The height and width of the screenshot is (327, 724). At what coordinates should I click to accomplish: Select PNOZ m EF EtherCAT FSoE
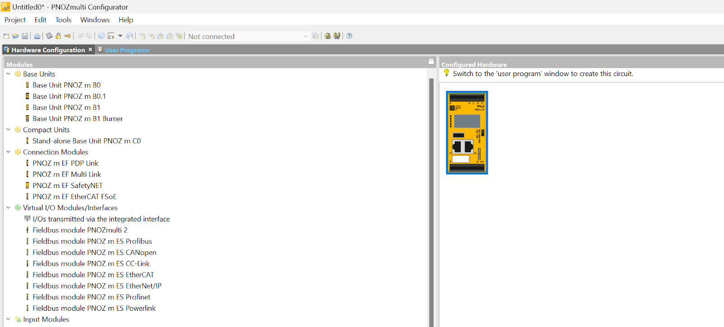75,197
